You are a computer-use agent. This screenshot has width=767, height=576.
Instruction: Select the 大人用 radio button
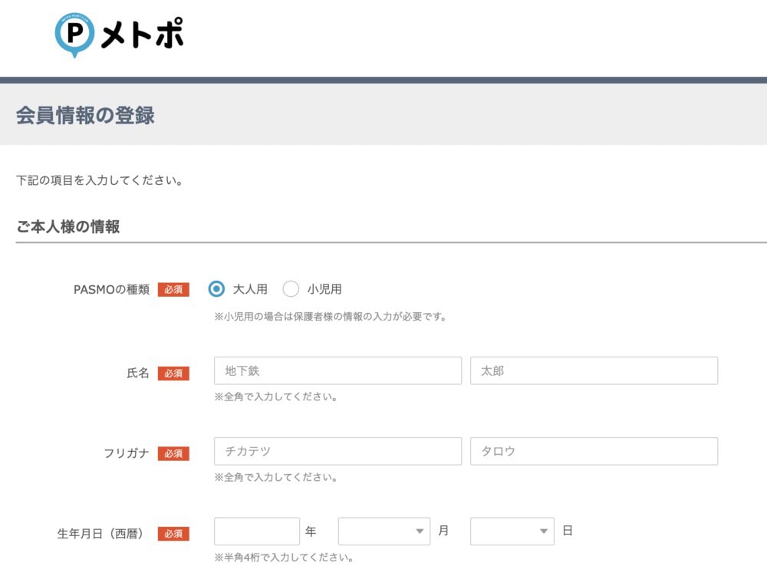click(x=216, y=289)
